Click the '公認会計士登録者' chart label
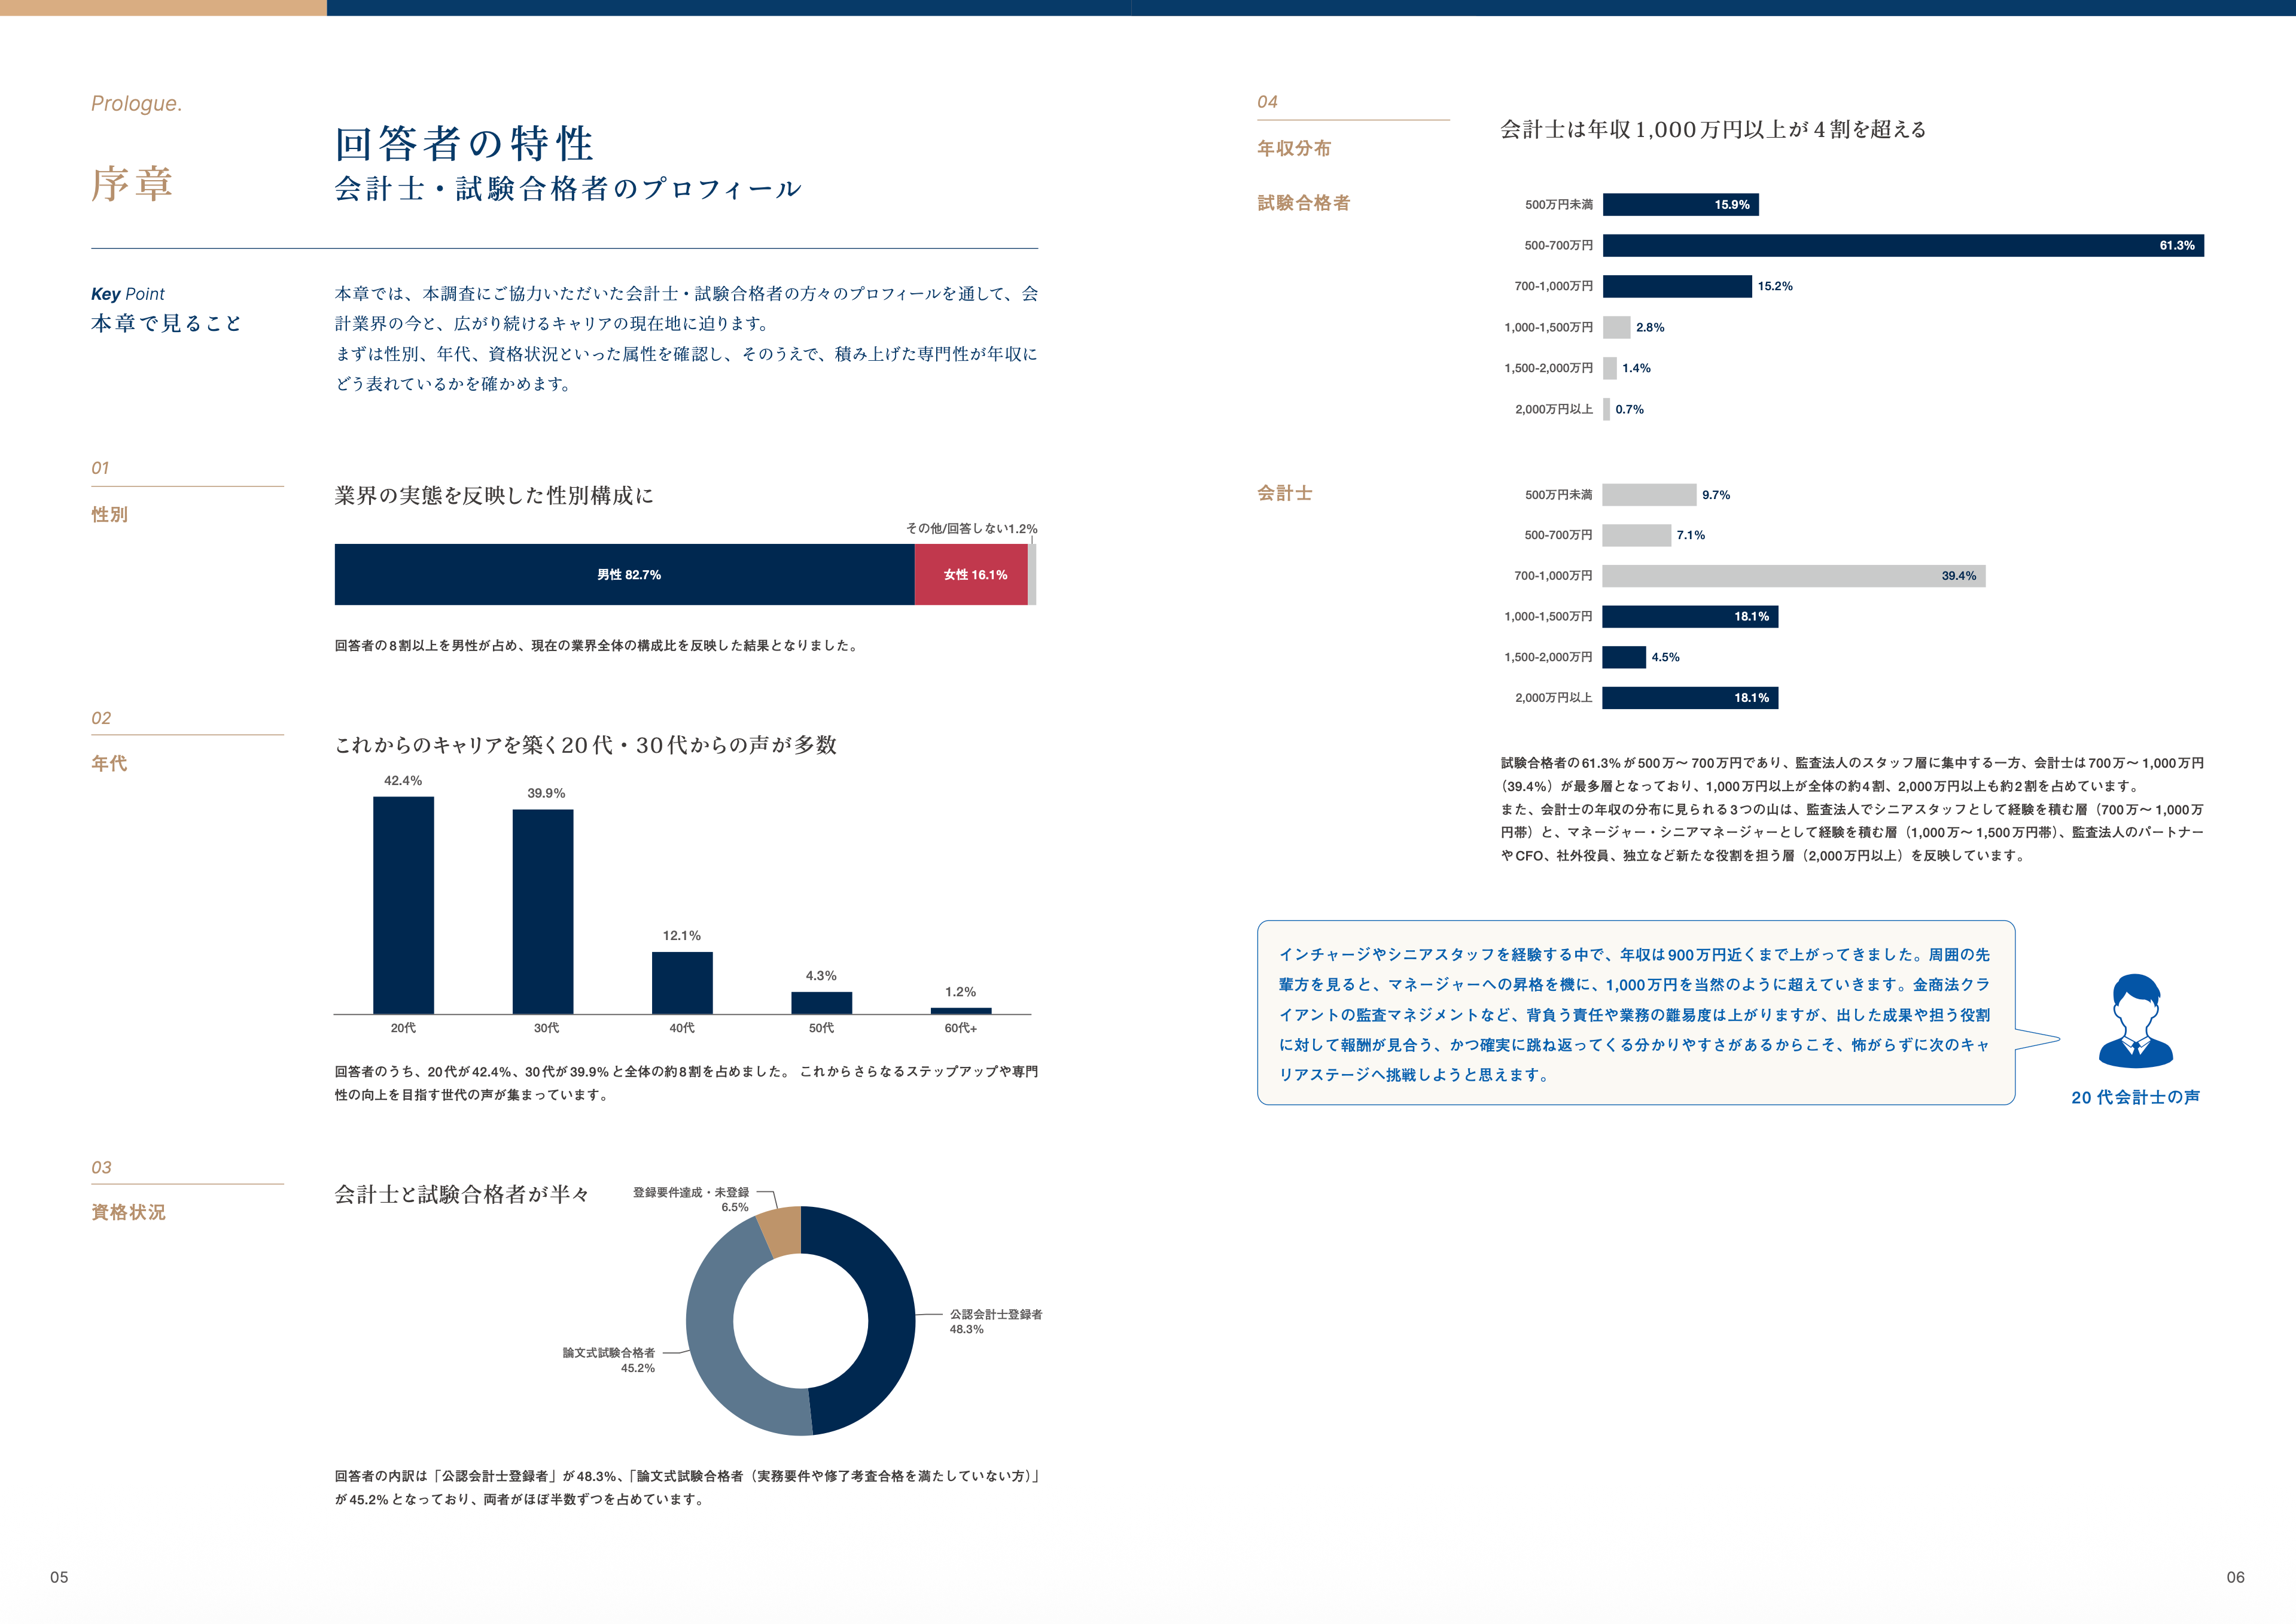Image resolution: width=2296 pixels, height=1624 pixels. [x=996, y=1314]
